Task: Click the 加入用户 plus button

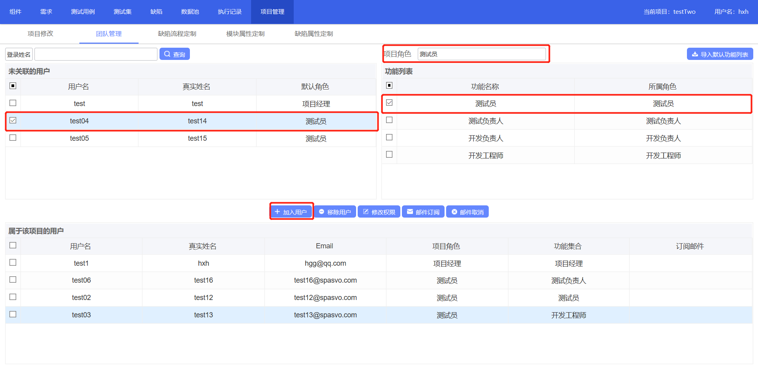Action: [291, 212]
